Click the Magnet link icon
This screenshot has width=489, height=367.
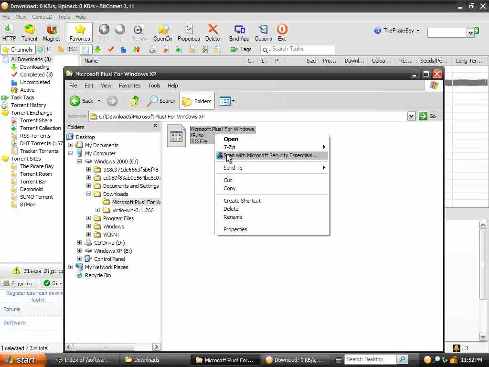(x=51, y=32)
